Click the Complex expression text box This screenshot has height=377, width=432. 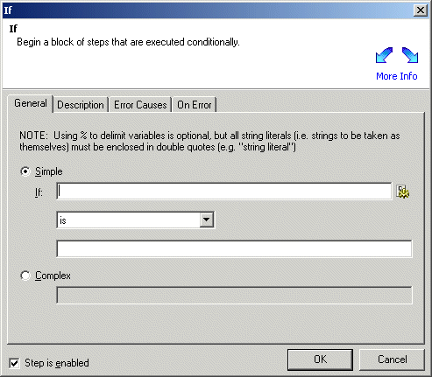coord(234,295)
